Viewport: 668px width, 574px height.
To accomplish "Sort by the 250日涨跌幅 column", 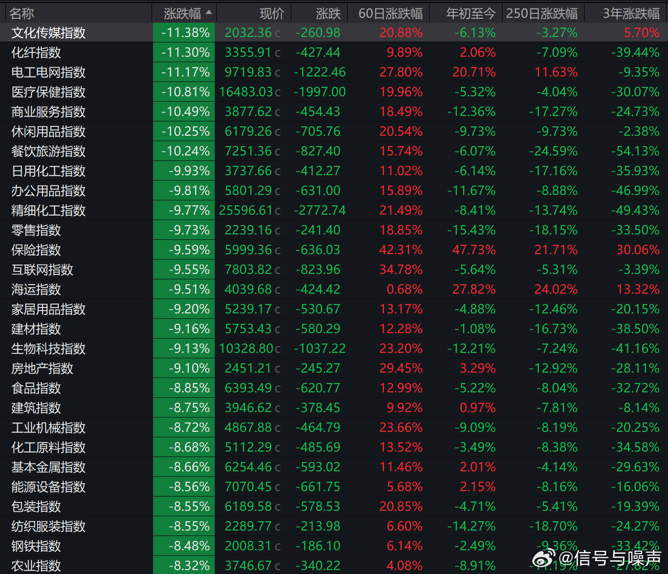I will point(542,13).
